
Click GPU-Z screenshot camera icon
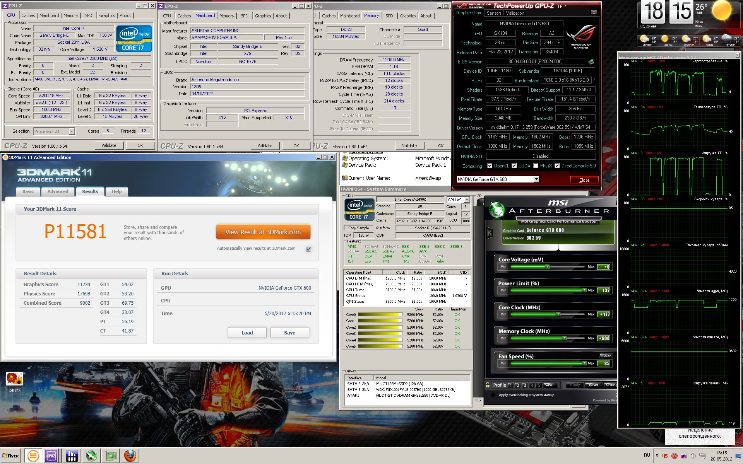click(x=594, y=13)
